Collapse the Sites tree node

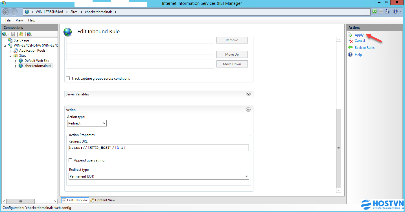tap(11, 56)
